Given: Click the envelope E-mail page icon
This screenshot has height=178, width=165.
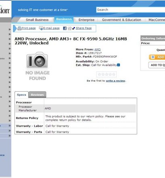Looking at the screenshot, I should [x=41, y=28].
